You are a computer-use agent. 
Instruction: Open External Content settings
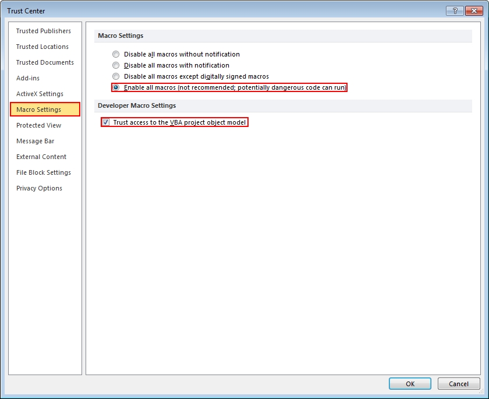tap(41, 157)
